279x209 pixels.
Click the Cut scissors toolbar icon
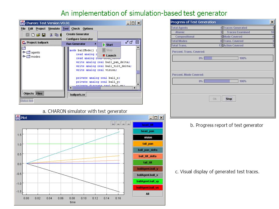click(51, 35)
